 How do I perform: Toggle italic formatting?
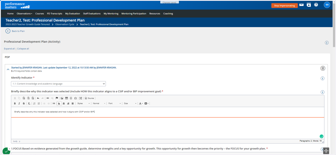pyautogui.click(x=19, y=103)
